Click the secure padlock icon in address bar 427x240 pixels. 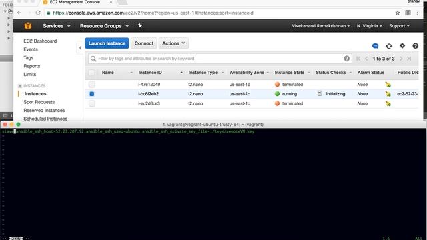(49, 13)
